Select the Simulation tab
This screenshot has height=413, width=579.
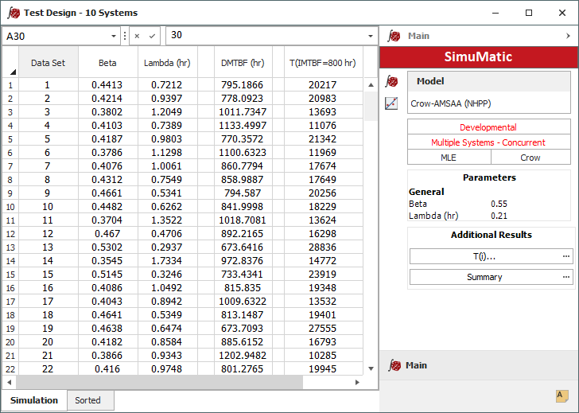[x=34, y=400]
